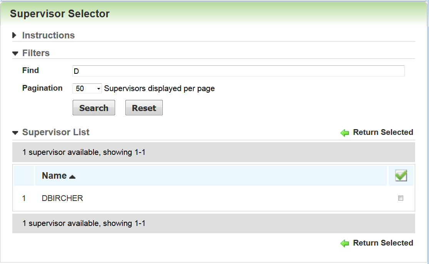The image size is (429, 264).
Task: Click the Instructions heading text
Action: click(x=48, y=35)
